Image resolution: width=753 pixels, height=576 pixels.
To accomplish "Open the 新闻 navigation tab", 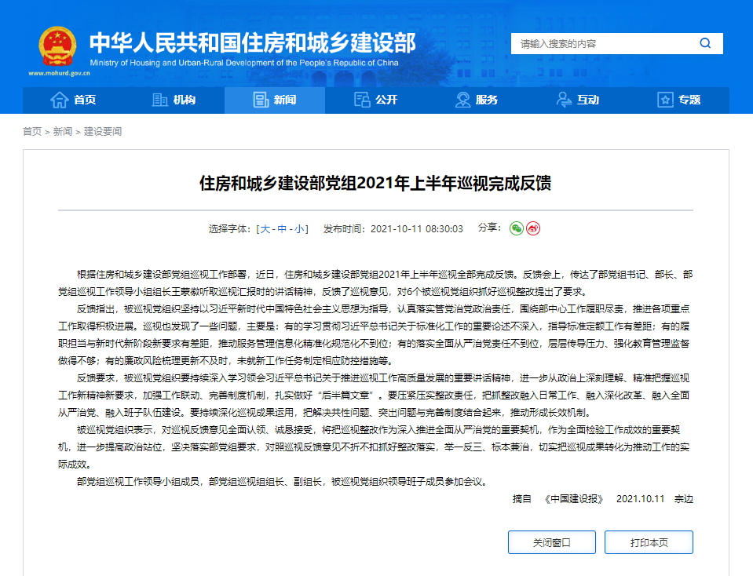I will click(275, 100).
